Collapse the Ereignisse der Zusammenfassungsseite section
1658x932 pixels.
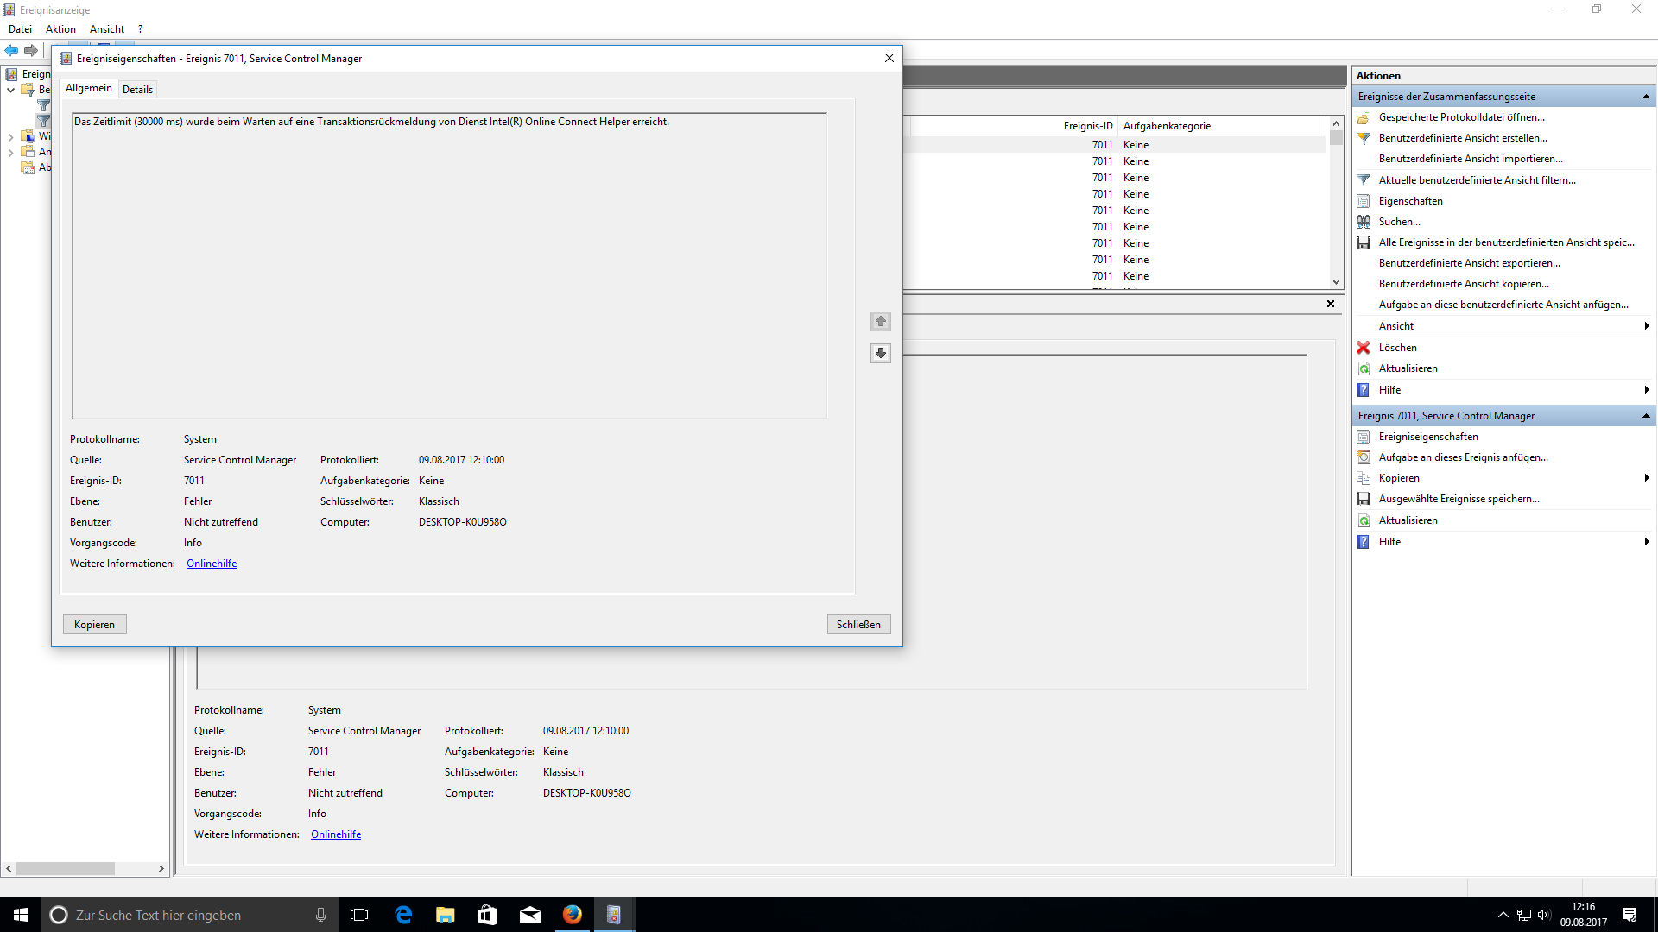coord(1646,97)
